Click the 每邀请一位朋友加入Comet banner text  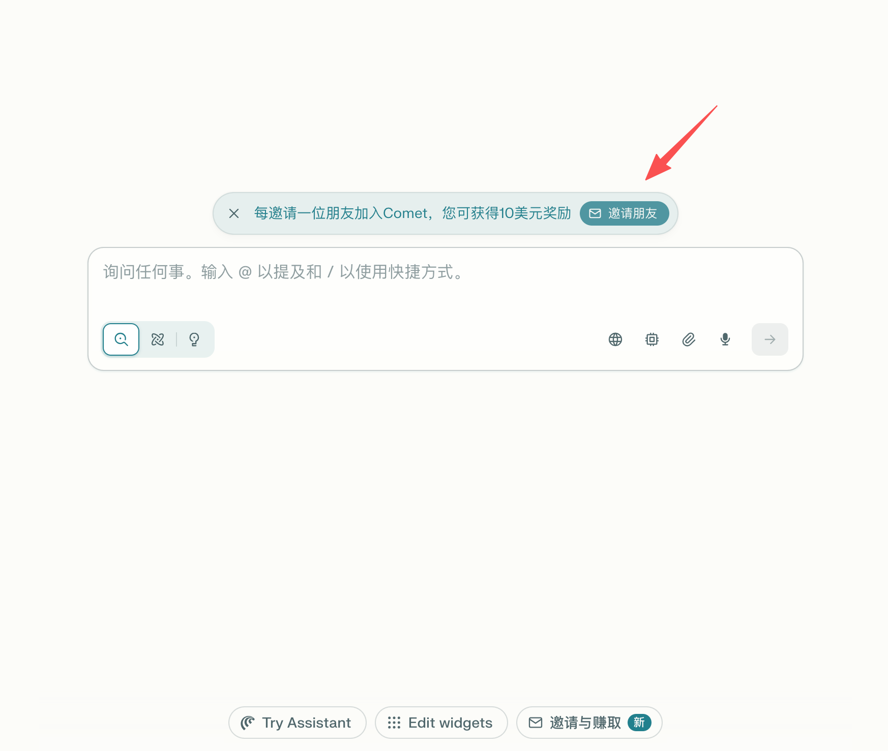pos(412,213)
